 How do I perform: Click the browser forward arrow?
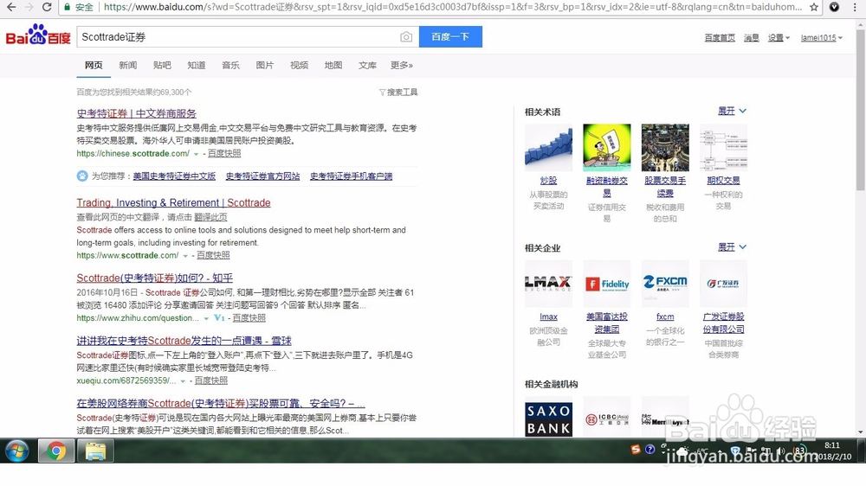(29, 7)
